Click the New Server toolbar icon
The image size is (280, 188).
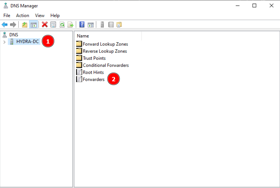pos(102,25)
